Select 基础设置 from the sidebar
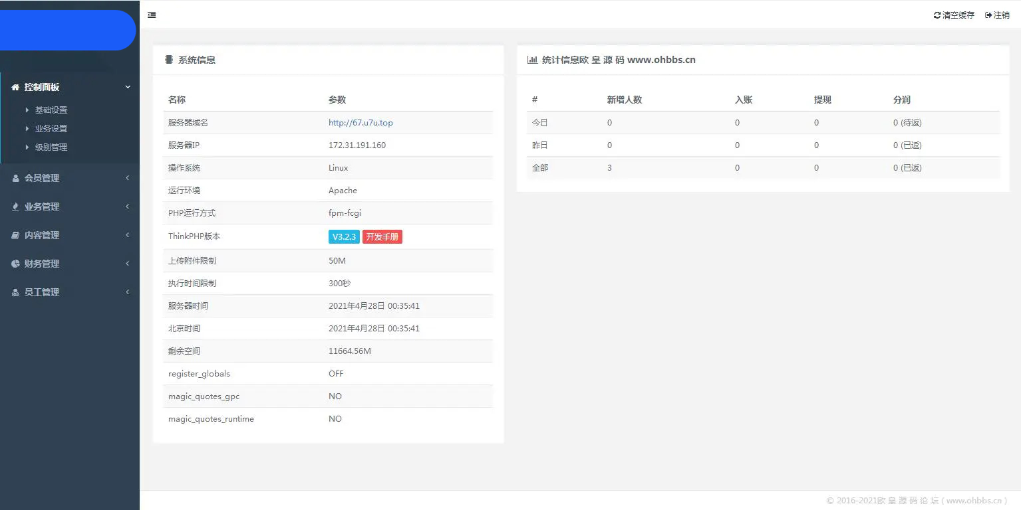1021x510 pixels. click(x=51, y=110)
